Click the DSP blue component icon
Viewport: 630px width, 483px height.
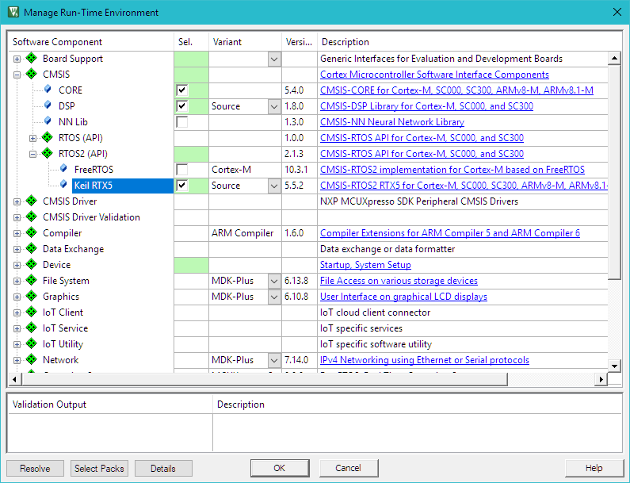tap(48, 105)
